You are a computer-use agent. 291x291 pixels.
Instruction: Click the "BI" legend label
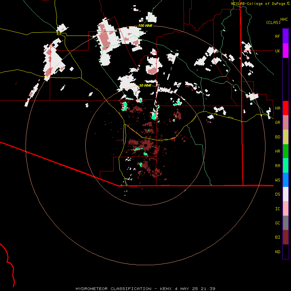point(277,237)
